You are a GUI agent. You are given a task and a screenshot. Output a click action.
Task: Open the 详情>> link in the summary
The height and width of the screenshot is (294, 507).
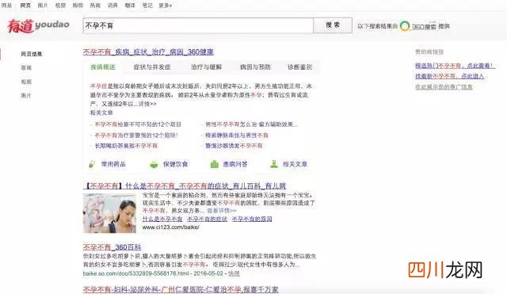147,104
